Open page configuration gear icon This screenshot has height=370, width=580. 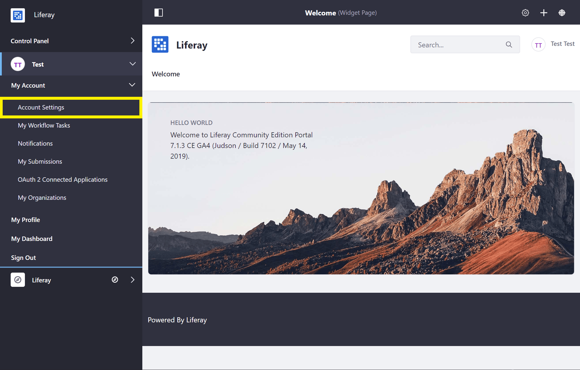pyautogui.click(x=525, y=13)
